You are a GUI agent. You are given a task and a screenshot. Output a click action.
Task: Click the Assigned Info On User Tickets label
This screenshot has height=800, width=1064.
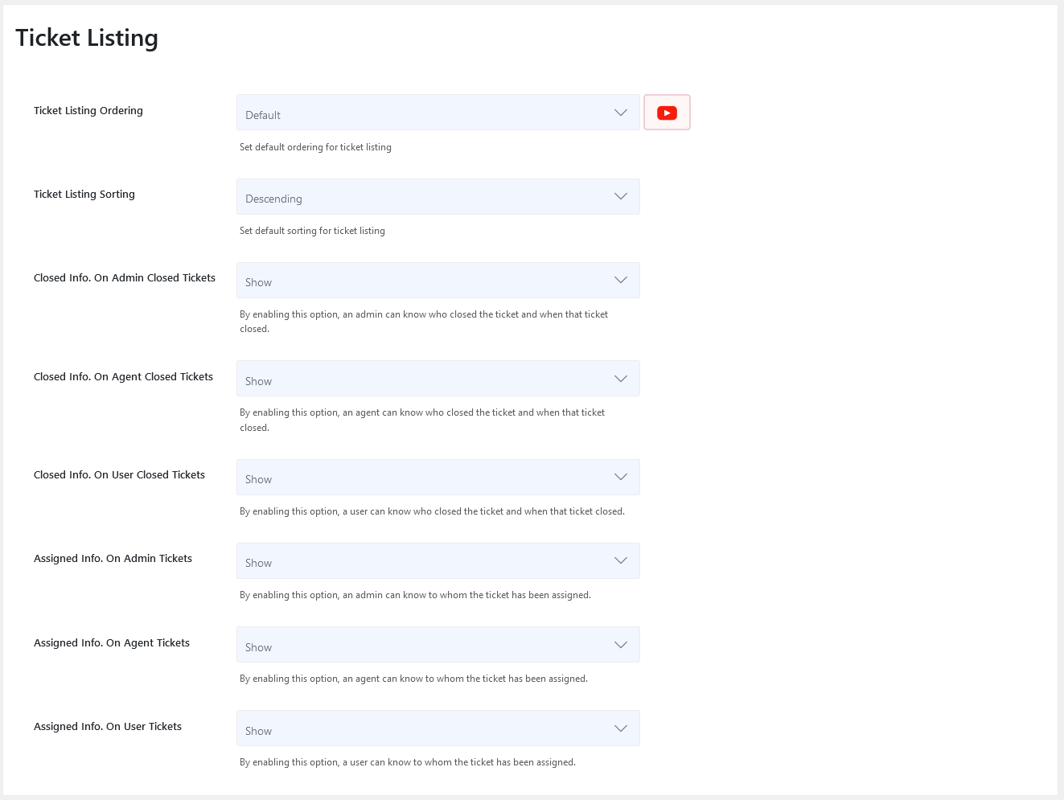click(108, 727)
